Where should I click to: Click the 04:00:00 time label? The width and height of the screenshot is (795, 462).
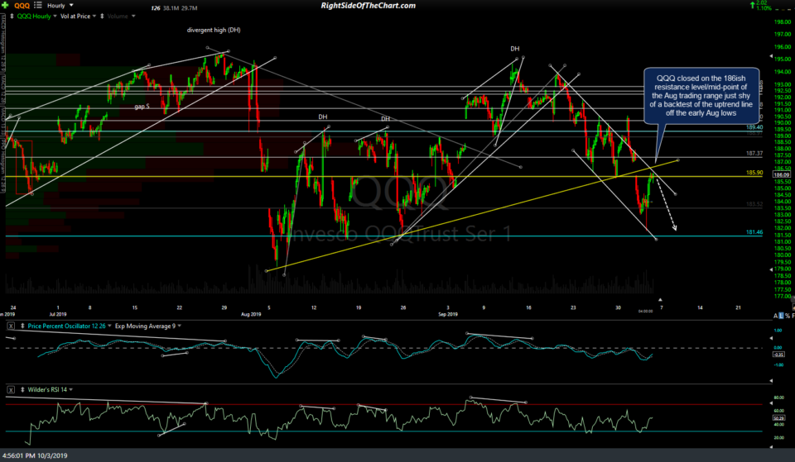click(x=645, y=312)
